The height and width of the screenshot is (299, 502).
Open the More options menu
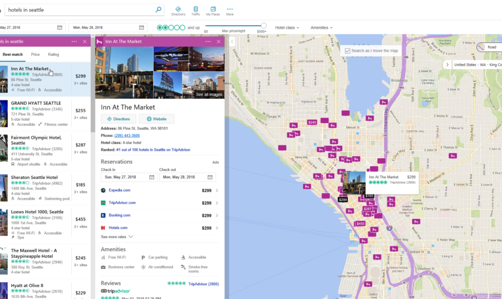pos(230,10)
